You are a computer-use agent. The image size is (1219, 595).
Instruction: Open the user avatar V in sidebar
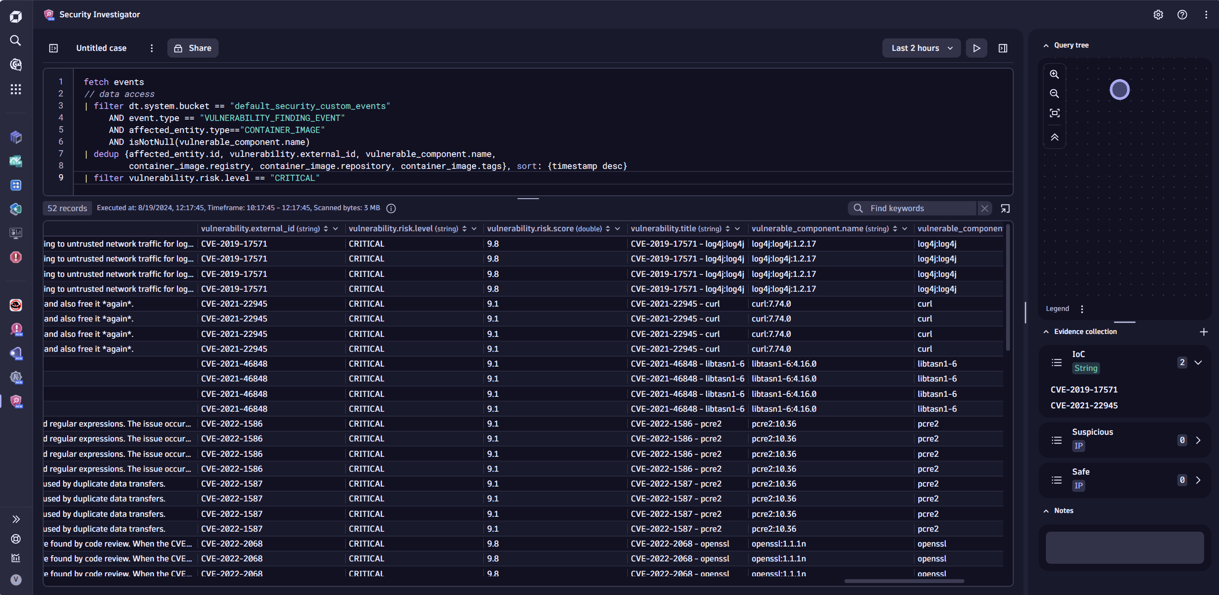(x=16, y=580)
